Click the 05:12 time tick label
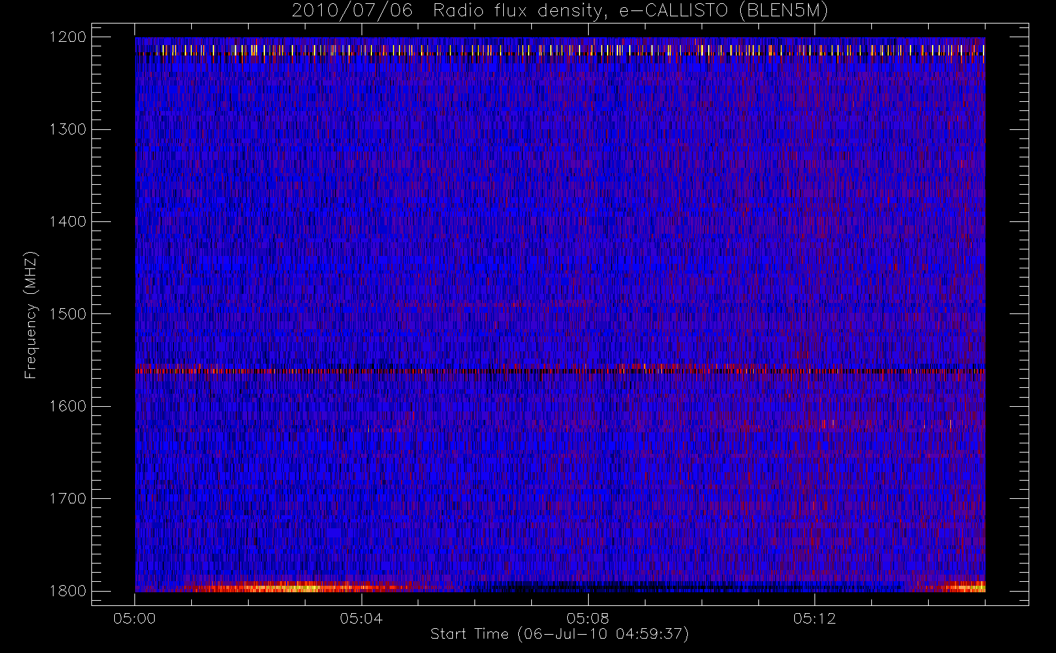Image resolution: width=1056 pixels, height=653 pixels. coord(815,618)
